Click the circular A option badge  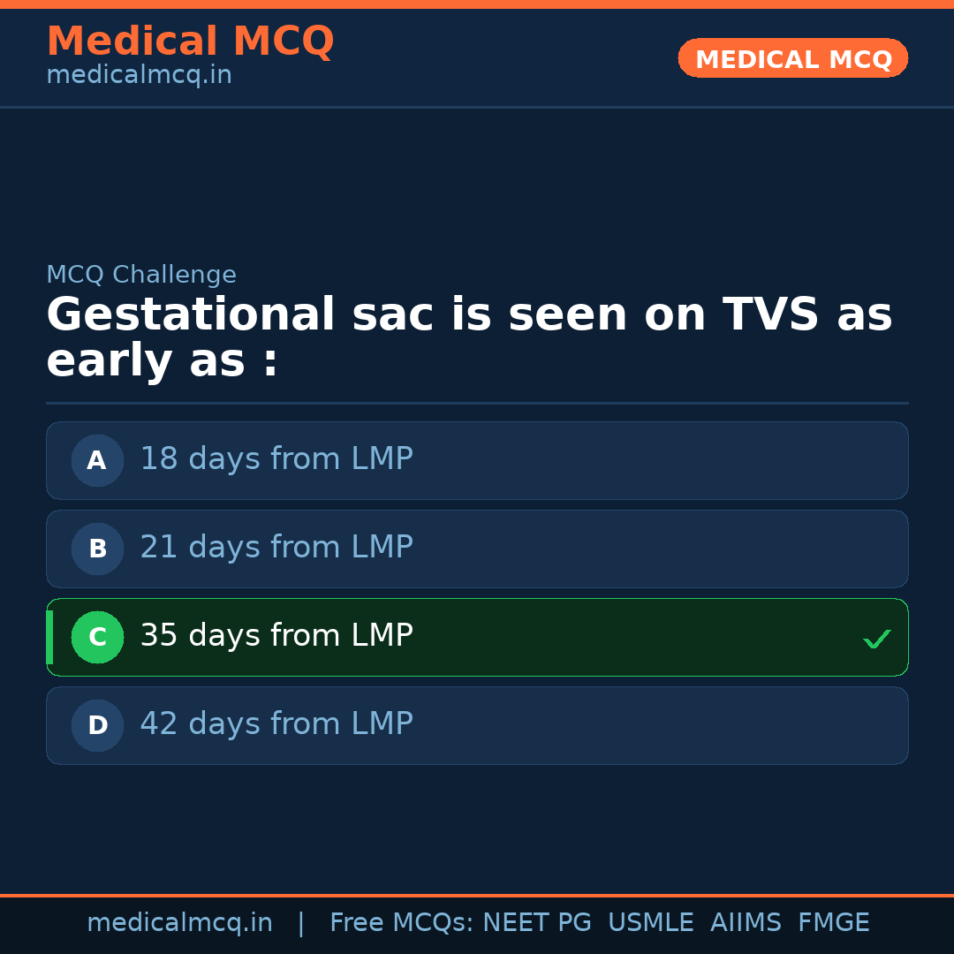97,460
